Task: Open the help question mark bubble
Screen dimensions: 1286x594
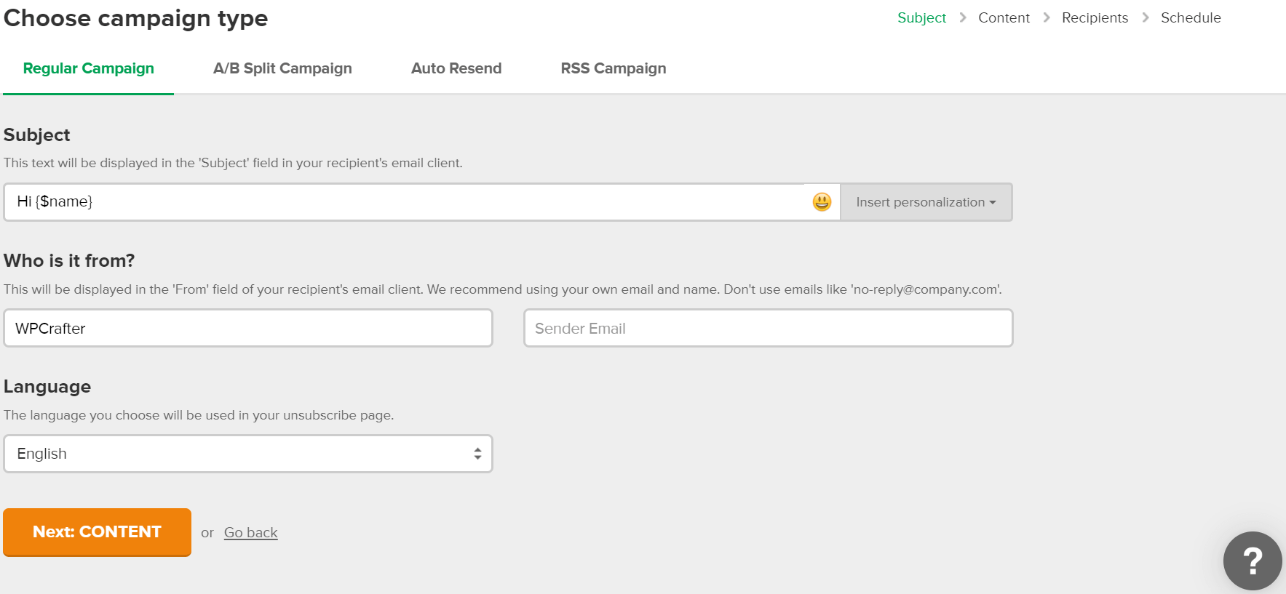Action: [1252, 561]
